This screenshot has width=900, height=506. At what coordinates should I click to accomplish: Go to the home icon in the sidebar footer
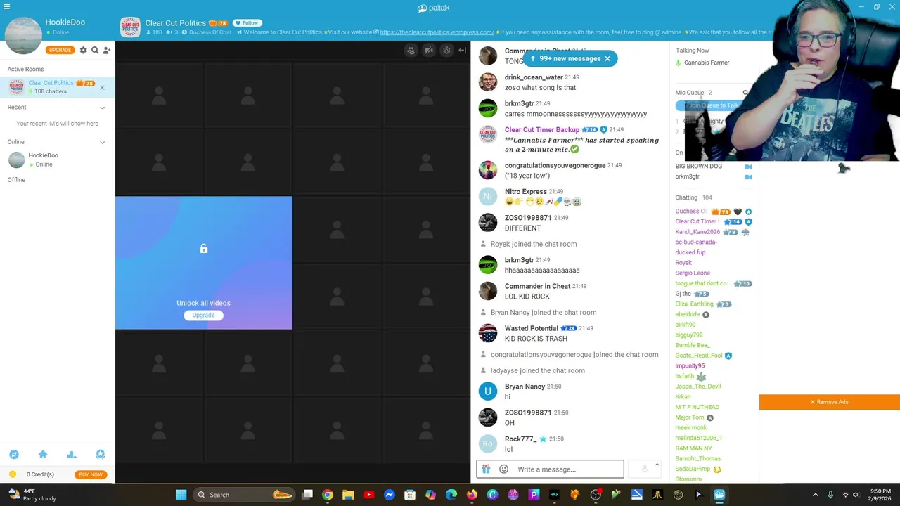click(43, 455)
